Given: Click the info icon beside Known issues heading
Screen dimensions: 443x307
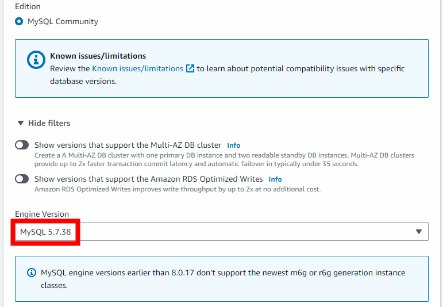Looking at the screenshot, I should tap(36, 59).
